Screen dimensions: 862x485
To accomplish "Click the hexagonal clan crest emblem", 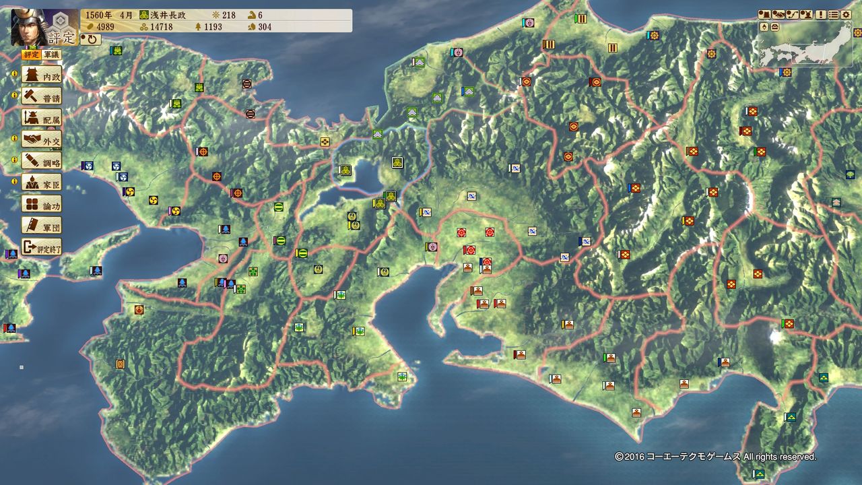I will click(59, 20).
